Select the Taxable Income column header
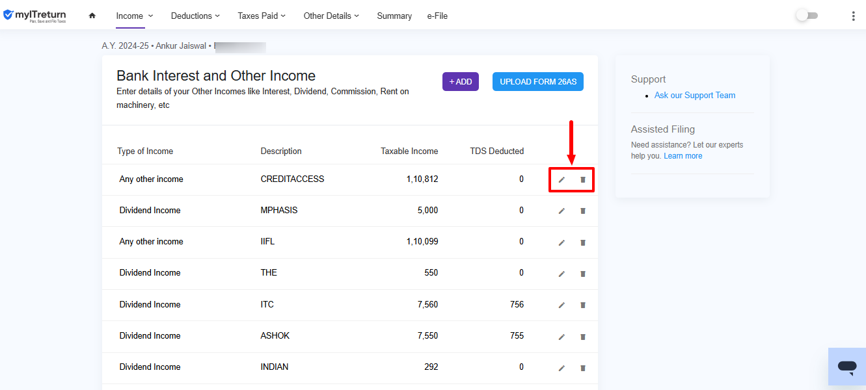 coord(409,151)
